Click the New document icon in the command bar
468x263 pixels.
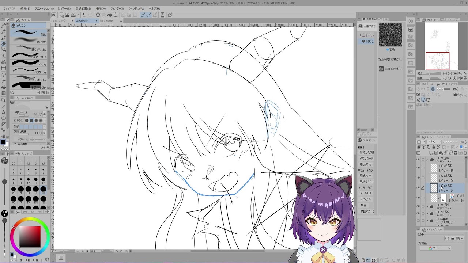(x=62, y=15)
